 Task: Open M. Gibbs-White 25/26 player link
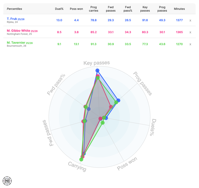(x=22, y=31)
